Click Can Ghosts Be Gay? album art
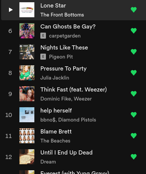146x174 pixels. click(27, 31)
